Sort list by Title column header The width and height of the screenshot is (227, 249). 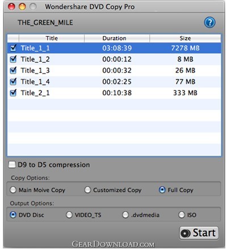click(x=52, y=38)
